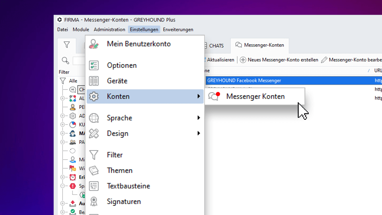Screen dimensions: 382x215
Task: Collapse the Sp spam tree node
Action: (x=62, y=186)
